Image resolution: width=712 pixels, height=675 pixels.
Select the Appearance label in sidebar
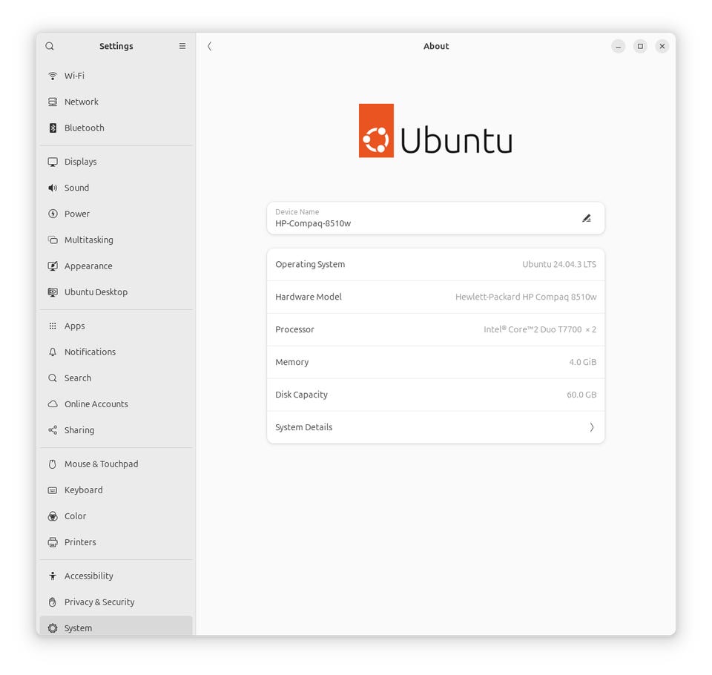coord(88,266)
